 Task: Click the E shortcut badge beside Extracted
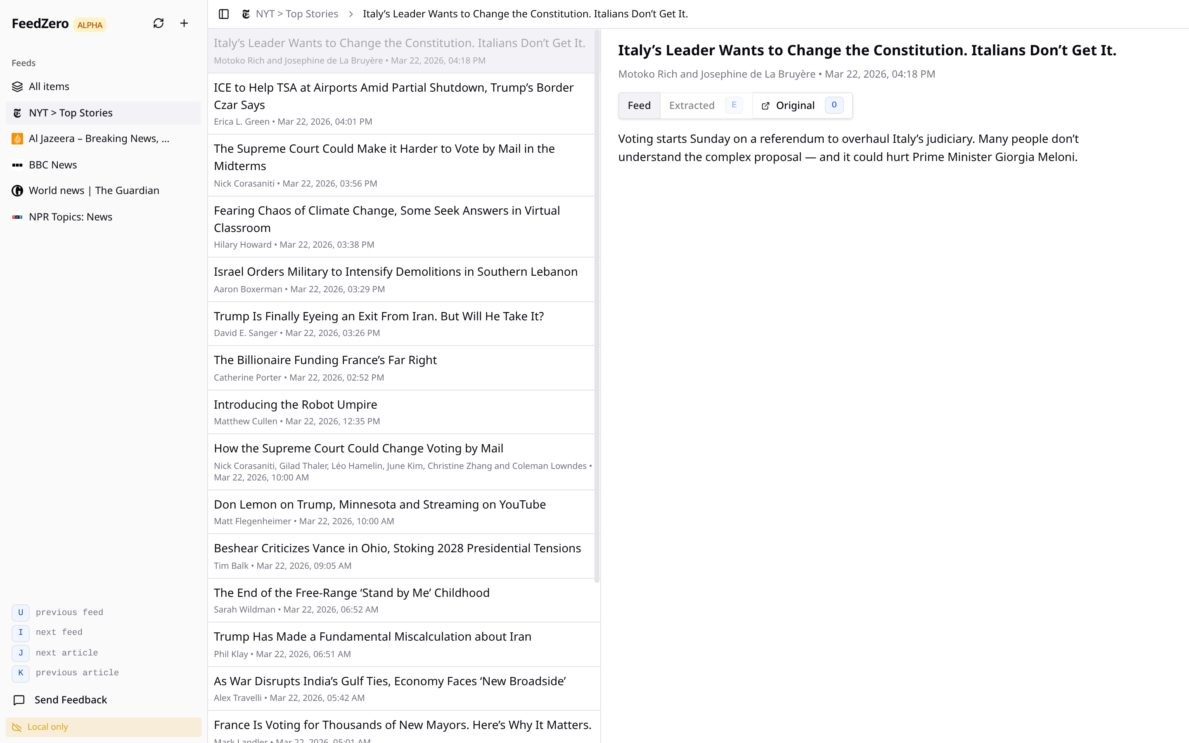(x=734, y=105)
